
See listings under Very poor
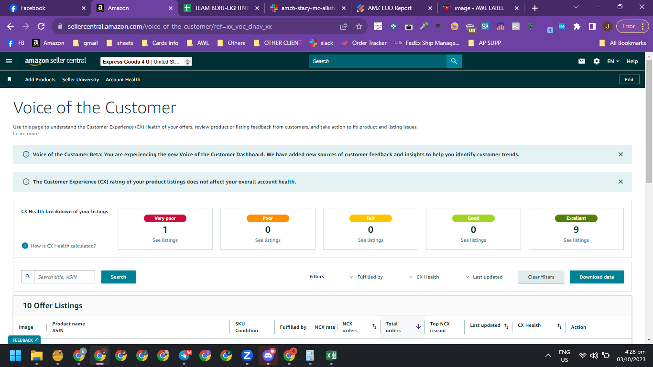coord(165,240)
